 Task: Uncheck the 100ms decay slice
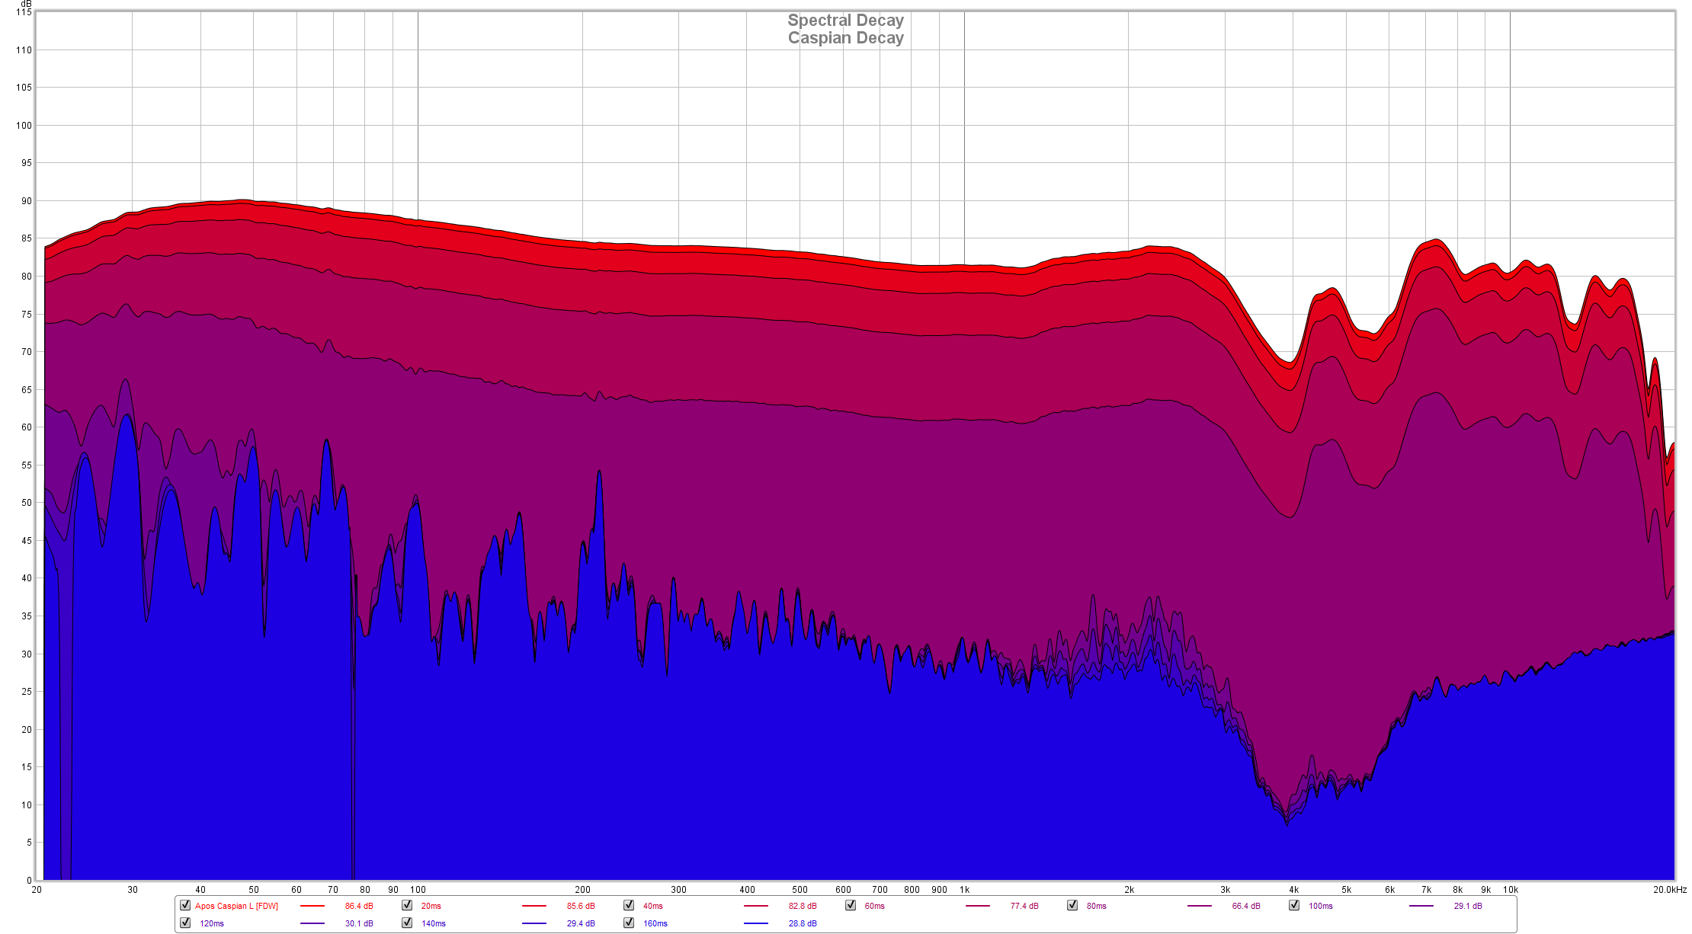pos(1294,905)
